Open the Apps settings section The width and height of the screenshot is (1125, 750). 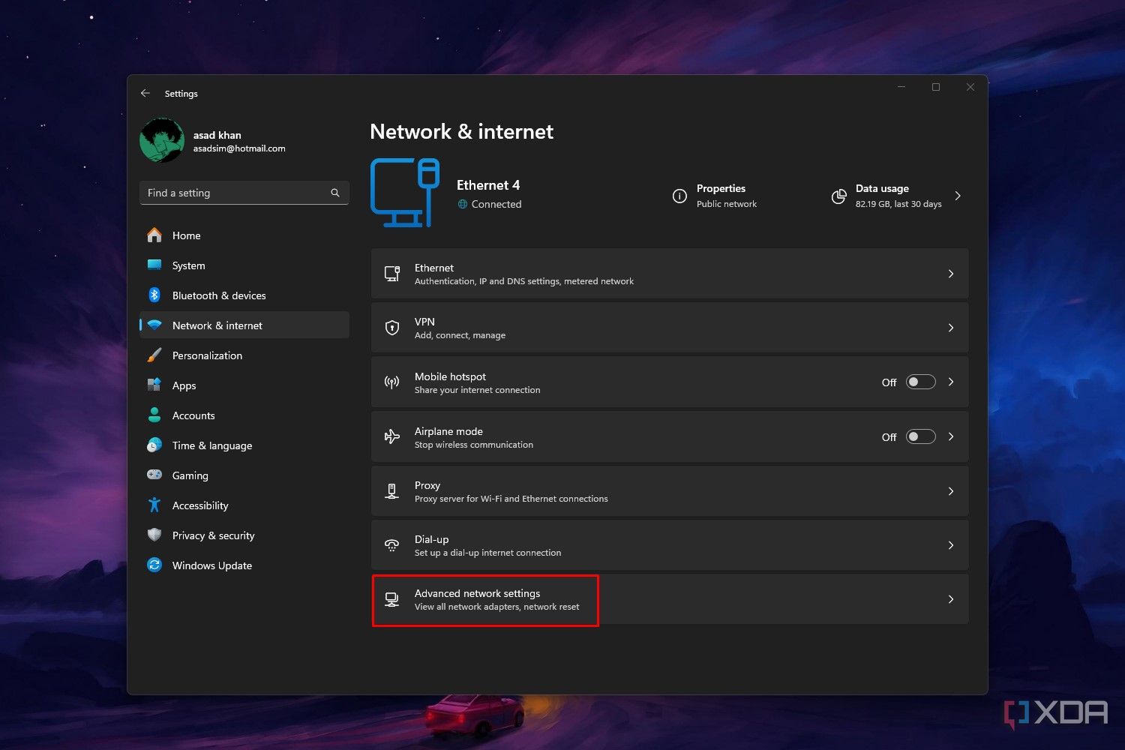click(x=244, y=385)
